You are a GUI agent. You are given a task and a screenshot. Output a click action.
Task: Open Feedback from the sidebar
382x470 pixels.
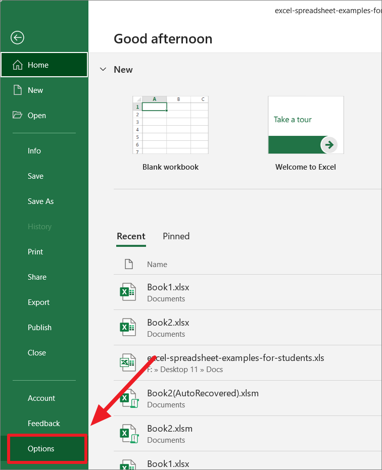(x=44, y=423)
